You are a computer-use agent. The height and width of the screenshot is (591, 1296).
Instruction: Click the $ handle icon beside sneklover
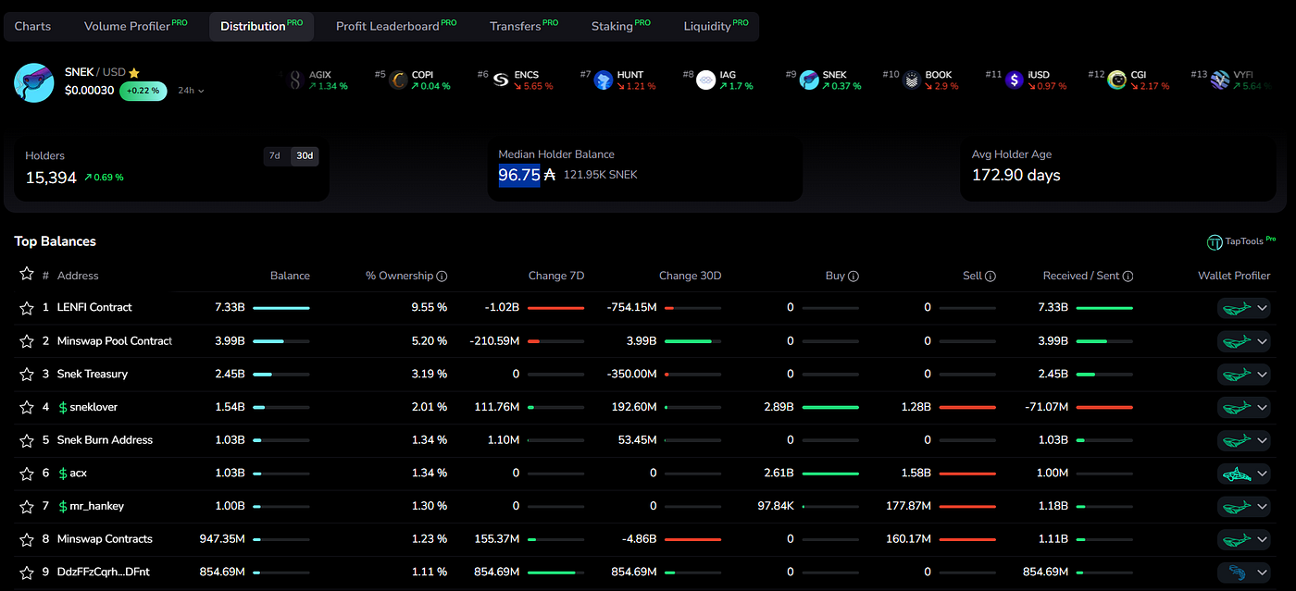point(63,407)
